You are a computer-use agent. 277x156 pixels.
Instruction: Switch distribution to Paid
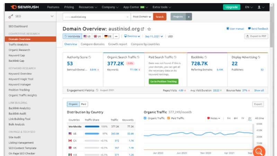click(x=83, y=104)
